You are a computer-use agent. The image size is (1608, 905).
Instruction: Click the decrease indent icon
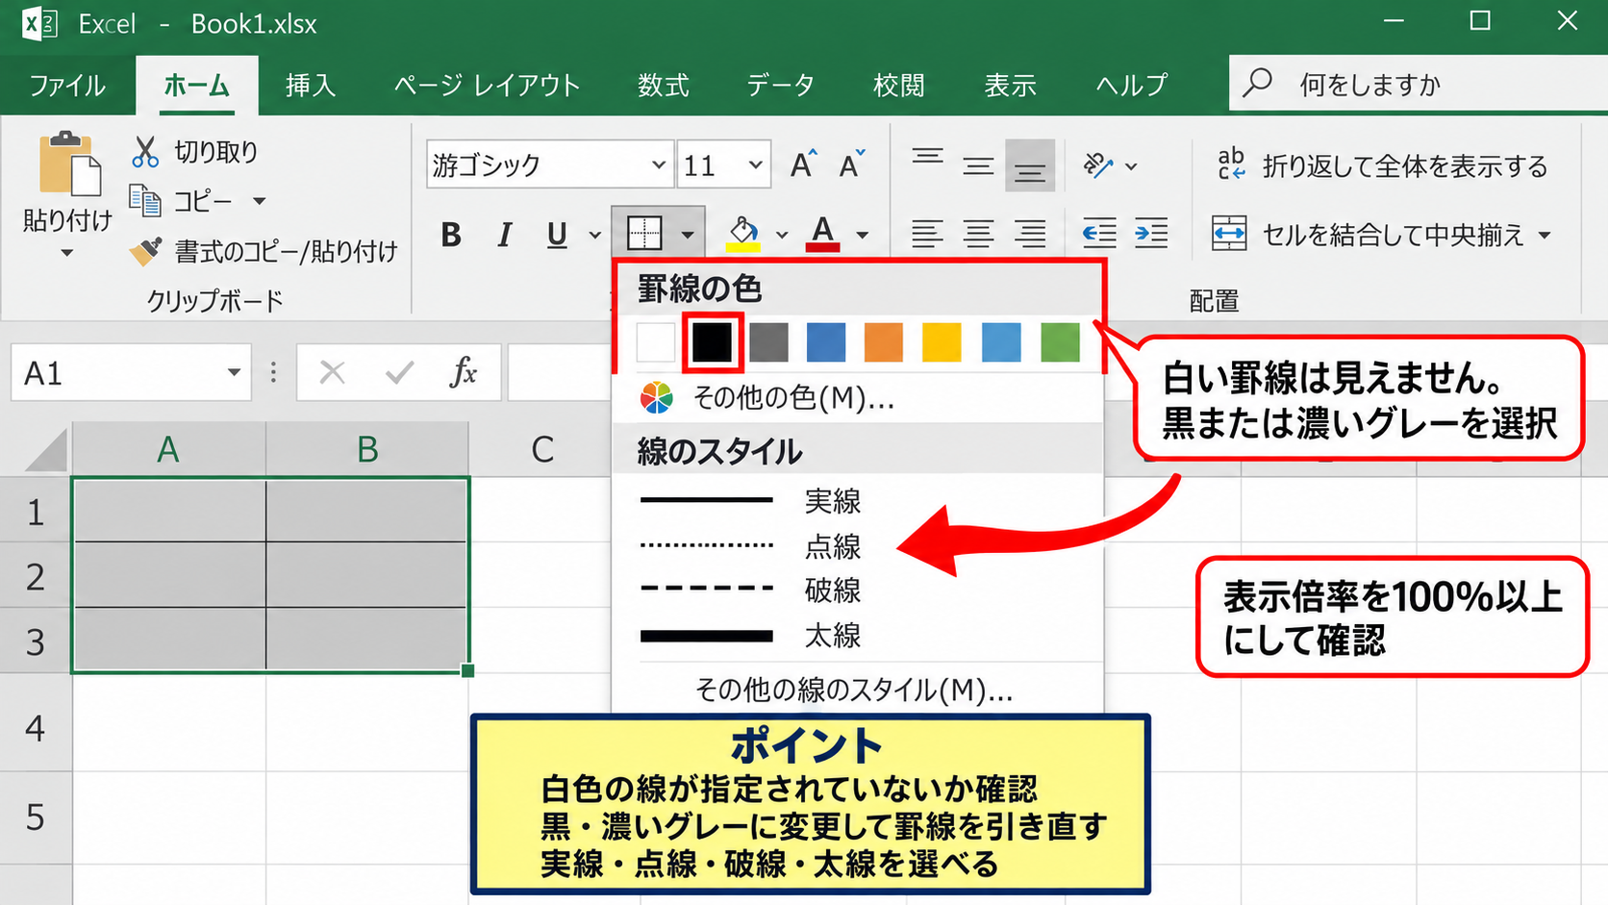pyautogui.click(x=1099, y=234)
